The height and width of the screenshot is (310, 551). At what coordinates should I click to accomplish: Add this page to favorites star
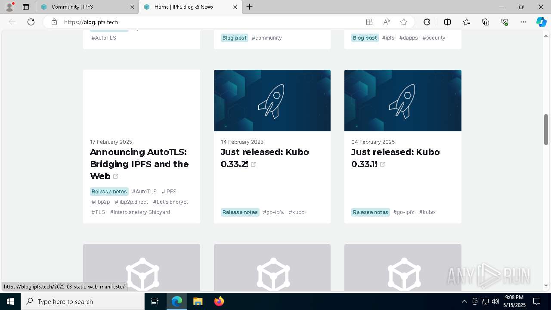click(404, 22)
